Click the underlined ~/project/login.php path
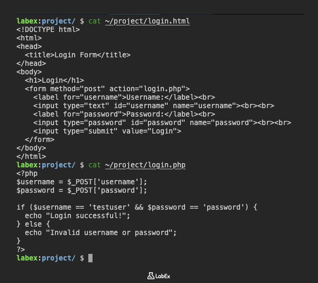The height and width of the screenshot is (283, 318). [145, 165]
